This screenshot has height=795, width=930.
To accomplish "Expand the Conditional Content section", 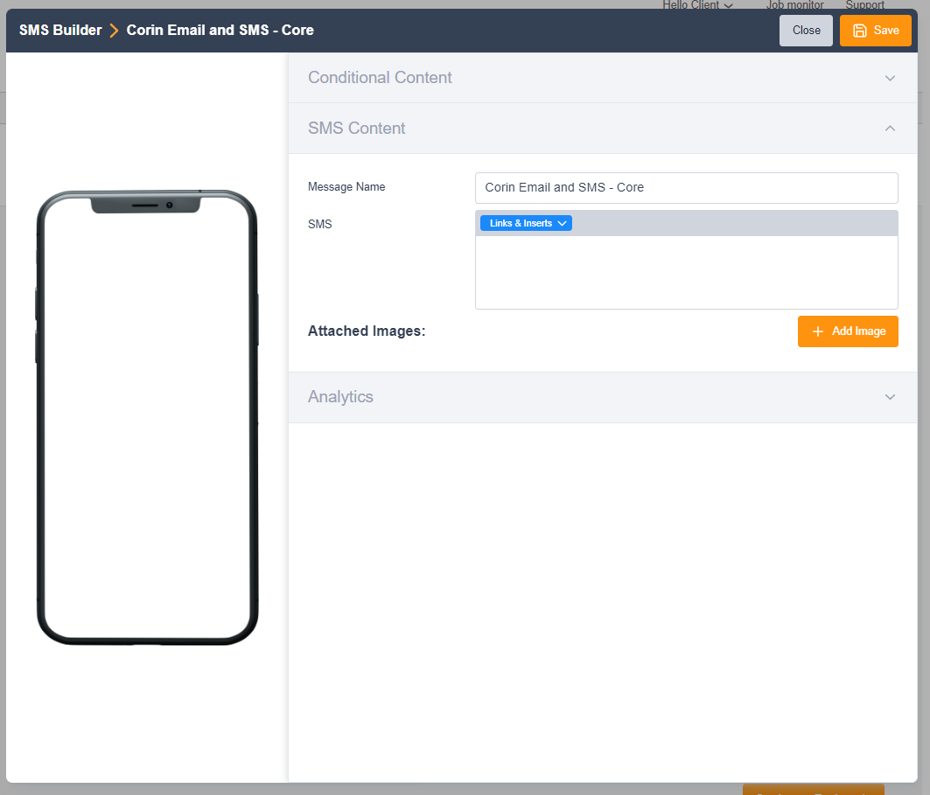I will coord(380,77).
